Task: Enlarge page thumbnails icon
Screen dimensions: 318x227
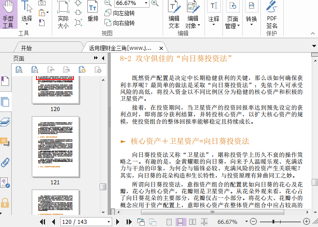Action: coord(19,70)
